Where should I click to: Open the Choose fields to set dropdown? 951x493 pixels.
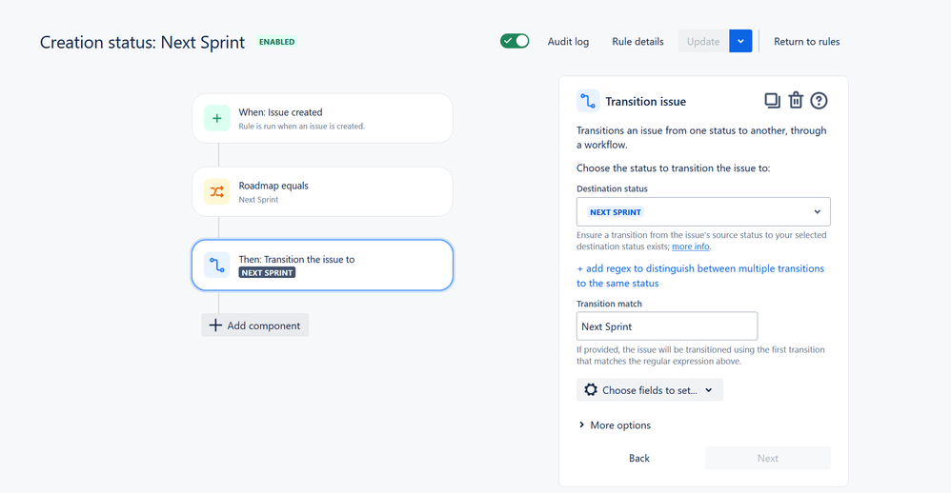[650, 390]
